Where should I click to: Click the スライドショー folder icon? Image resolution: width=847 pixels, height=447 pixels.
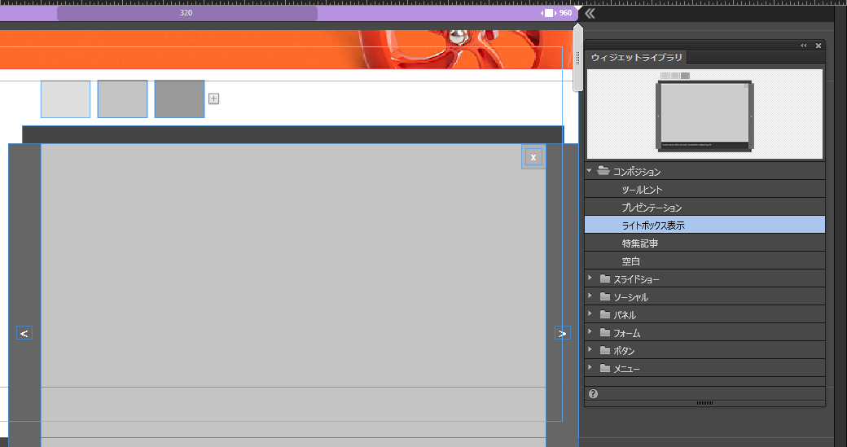click(x=605, y=278)
